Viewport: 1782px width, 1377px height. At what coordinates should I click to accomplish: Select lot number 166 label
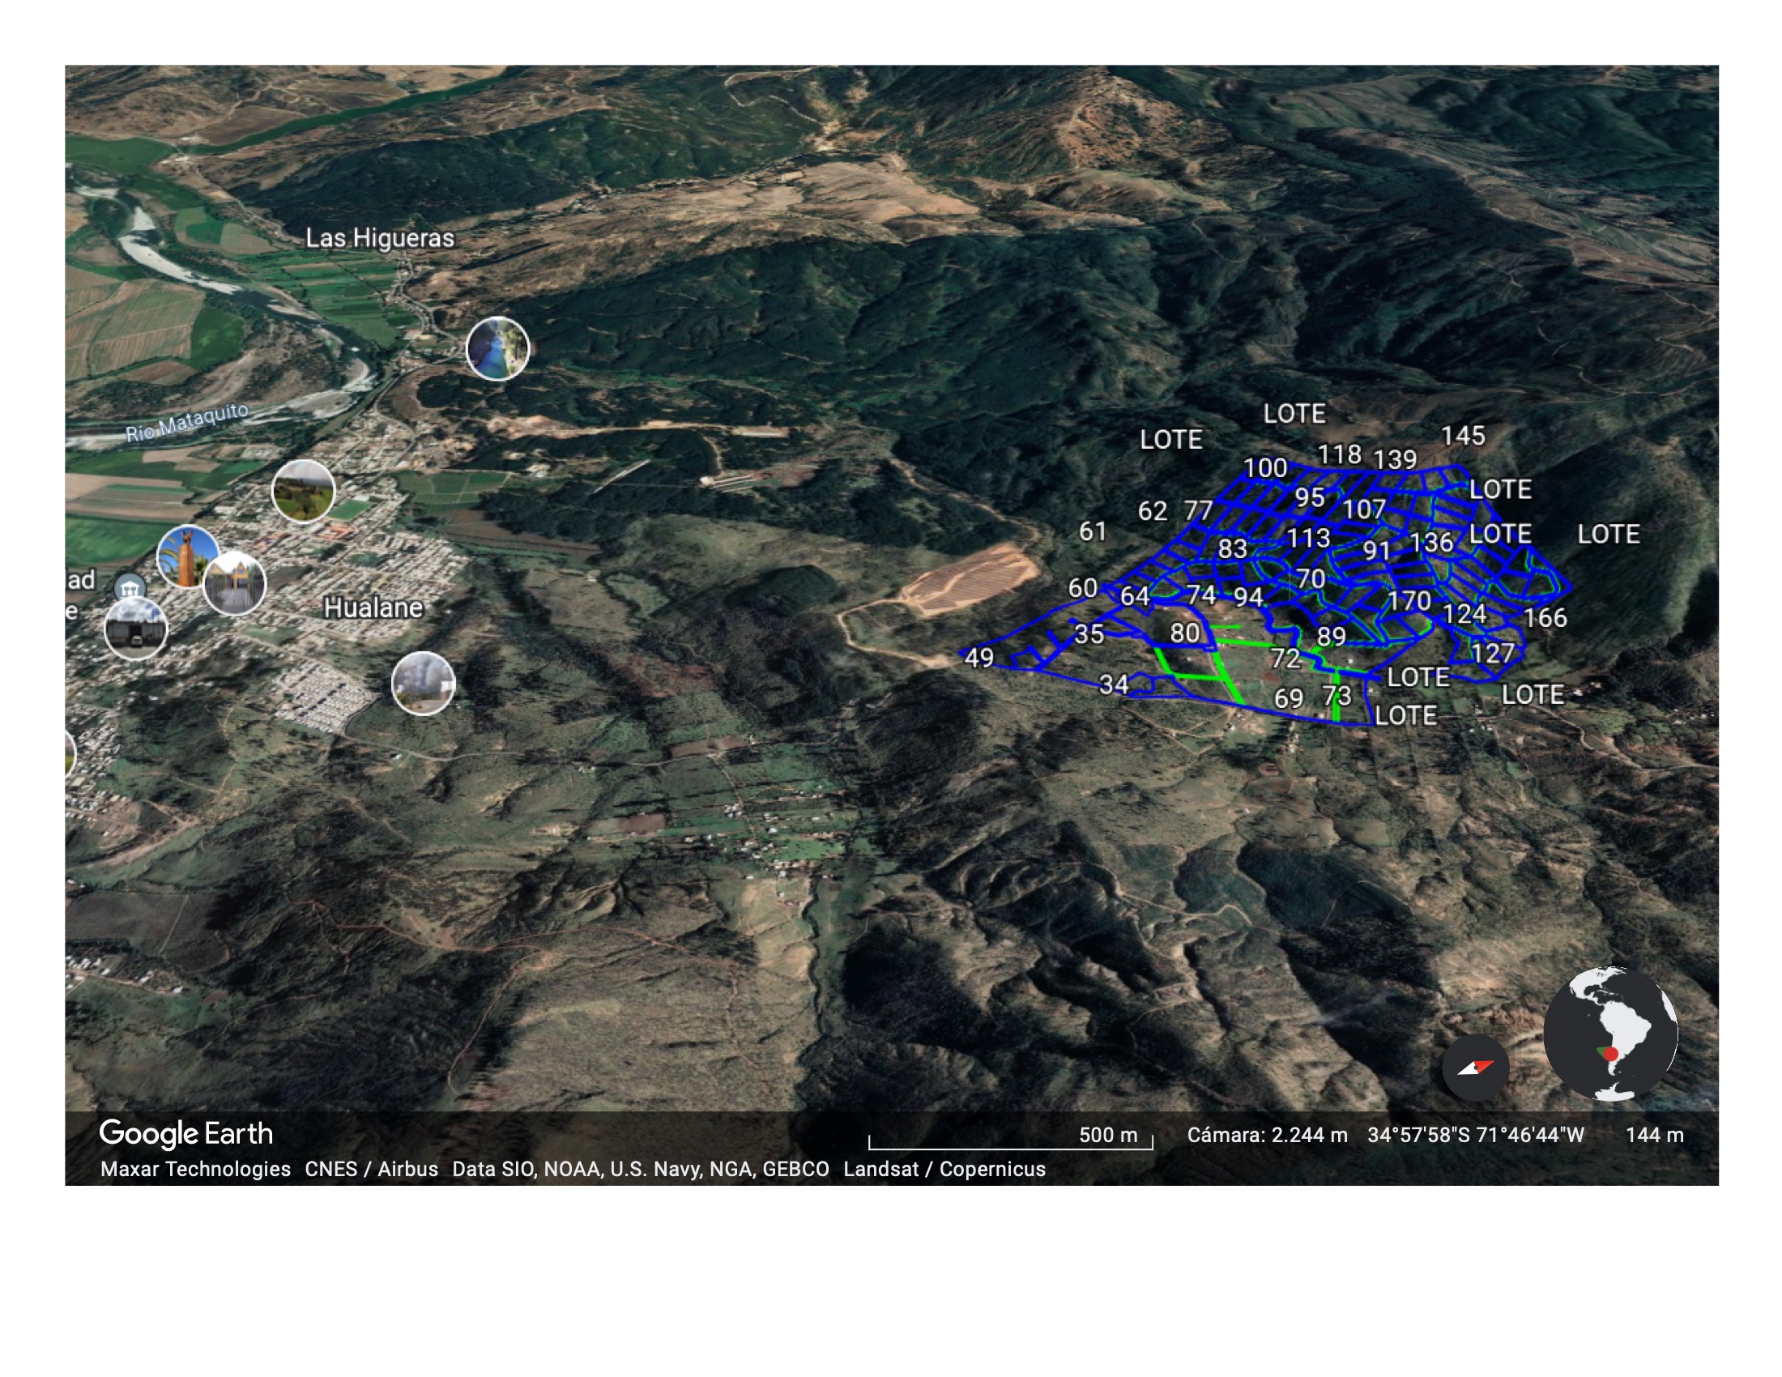tap(1545, 617)
